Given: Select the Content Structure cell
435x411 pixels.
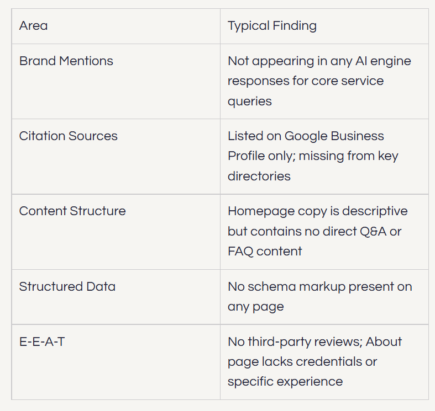Looking at the screenshot, I should (116, 232).
